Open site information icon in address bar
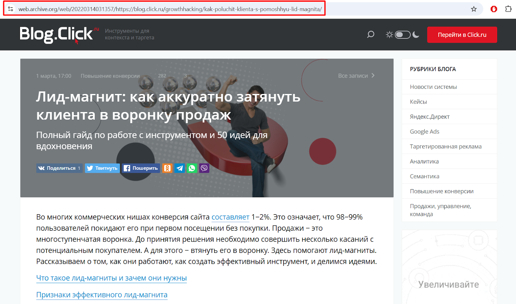 [11, 9]
